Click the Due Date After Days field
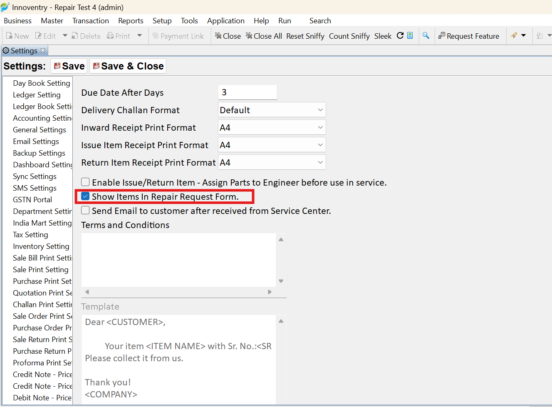The image size is (552, 407). tap(248, 92)
